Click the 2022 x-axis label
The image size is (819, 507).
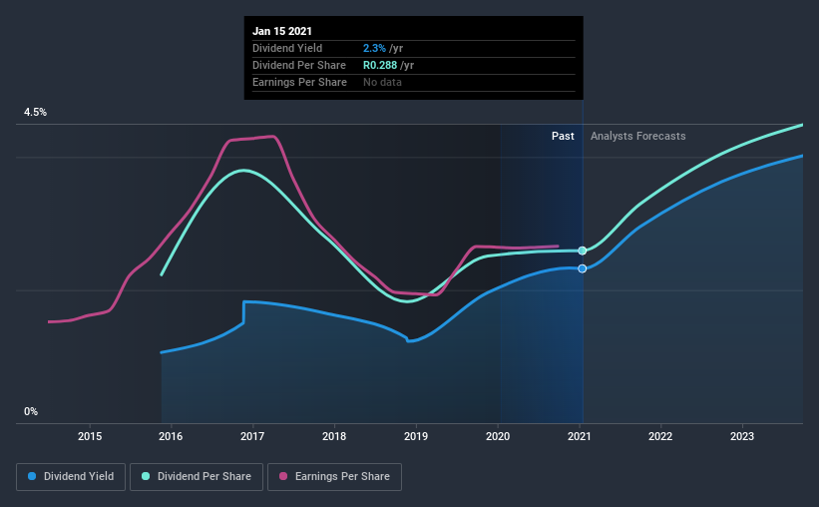click(x=660, y=436)
